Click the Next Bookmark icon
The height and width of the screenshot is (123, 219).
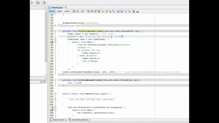coord(110,11)
